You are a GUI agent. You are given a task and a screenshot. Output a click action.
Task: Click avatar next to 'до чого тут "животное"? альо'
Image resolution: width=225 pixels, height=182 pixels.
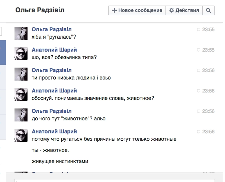point(21,115)
